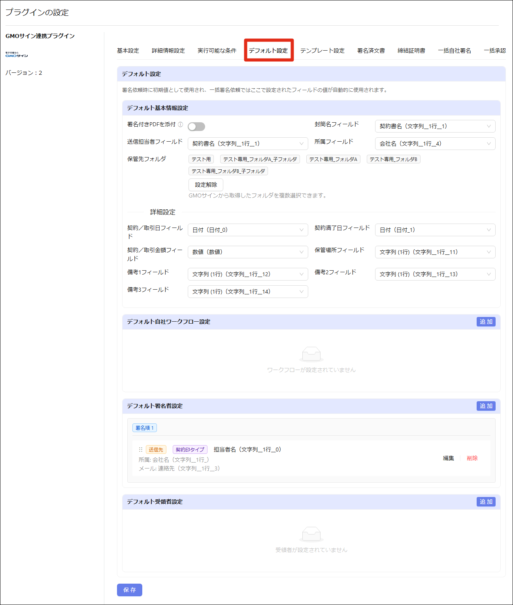The width and height of the screenshot is (513, 605).
Task: Select the テスト専用_フォルダB folder tag
Action: coord(394,159)
